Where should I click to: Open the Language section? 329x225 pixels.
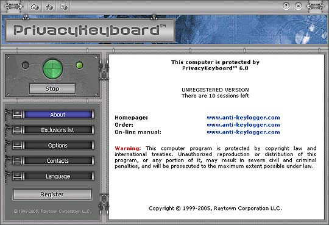tap(58, 176)
